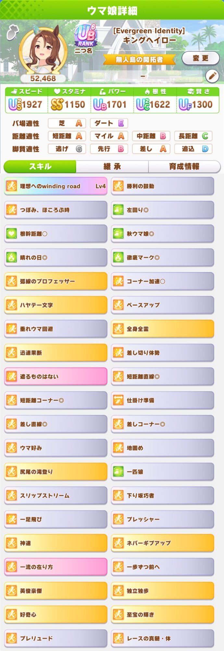Viewport: 224px width, 651px height.
Task: Select the スキル tab
Action: coord(40,167)
